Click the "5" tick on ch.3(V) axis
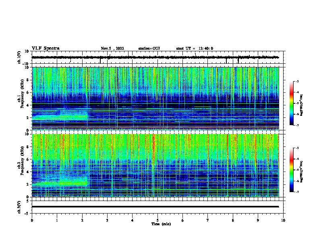The width and height of the screenshot is (319, 247). [x=28, y=201]
